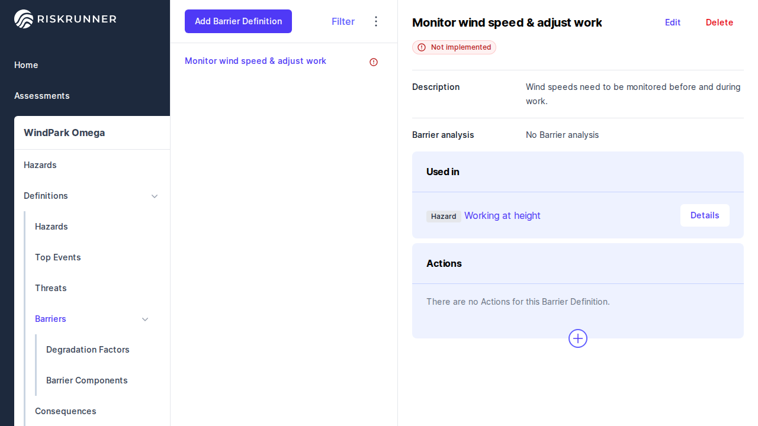This screenshot has width=758, height=426.
Task: Click the Not implemented status badge
Action: click(454, 47)
